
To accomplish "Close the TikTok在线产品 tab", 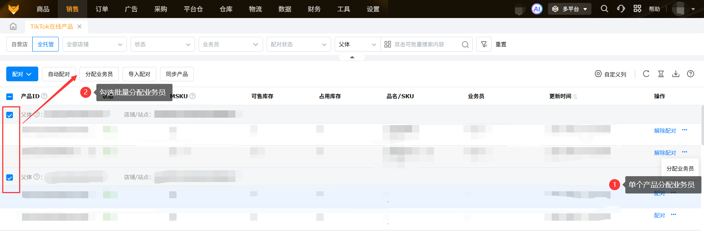I will (x=79, y=26).
